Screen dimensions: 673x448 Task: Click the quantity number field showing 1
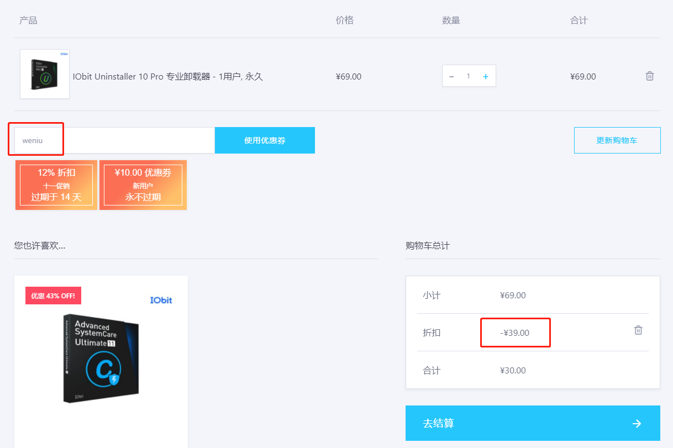click(x=469, y=76)
